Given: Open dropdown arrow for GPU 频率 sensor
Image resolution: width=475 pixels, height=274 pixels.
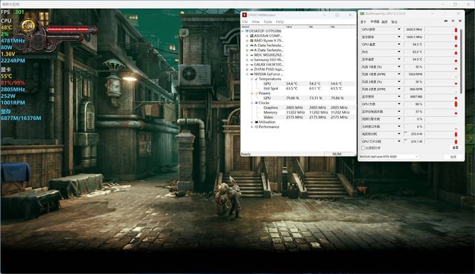Looking at the screenshot, I should click(x=399, y=30).
